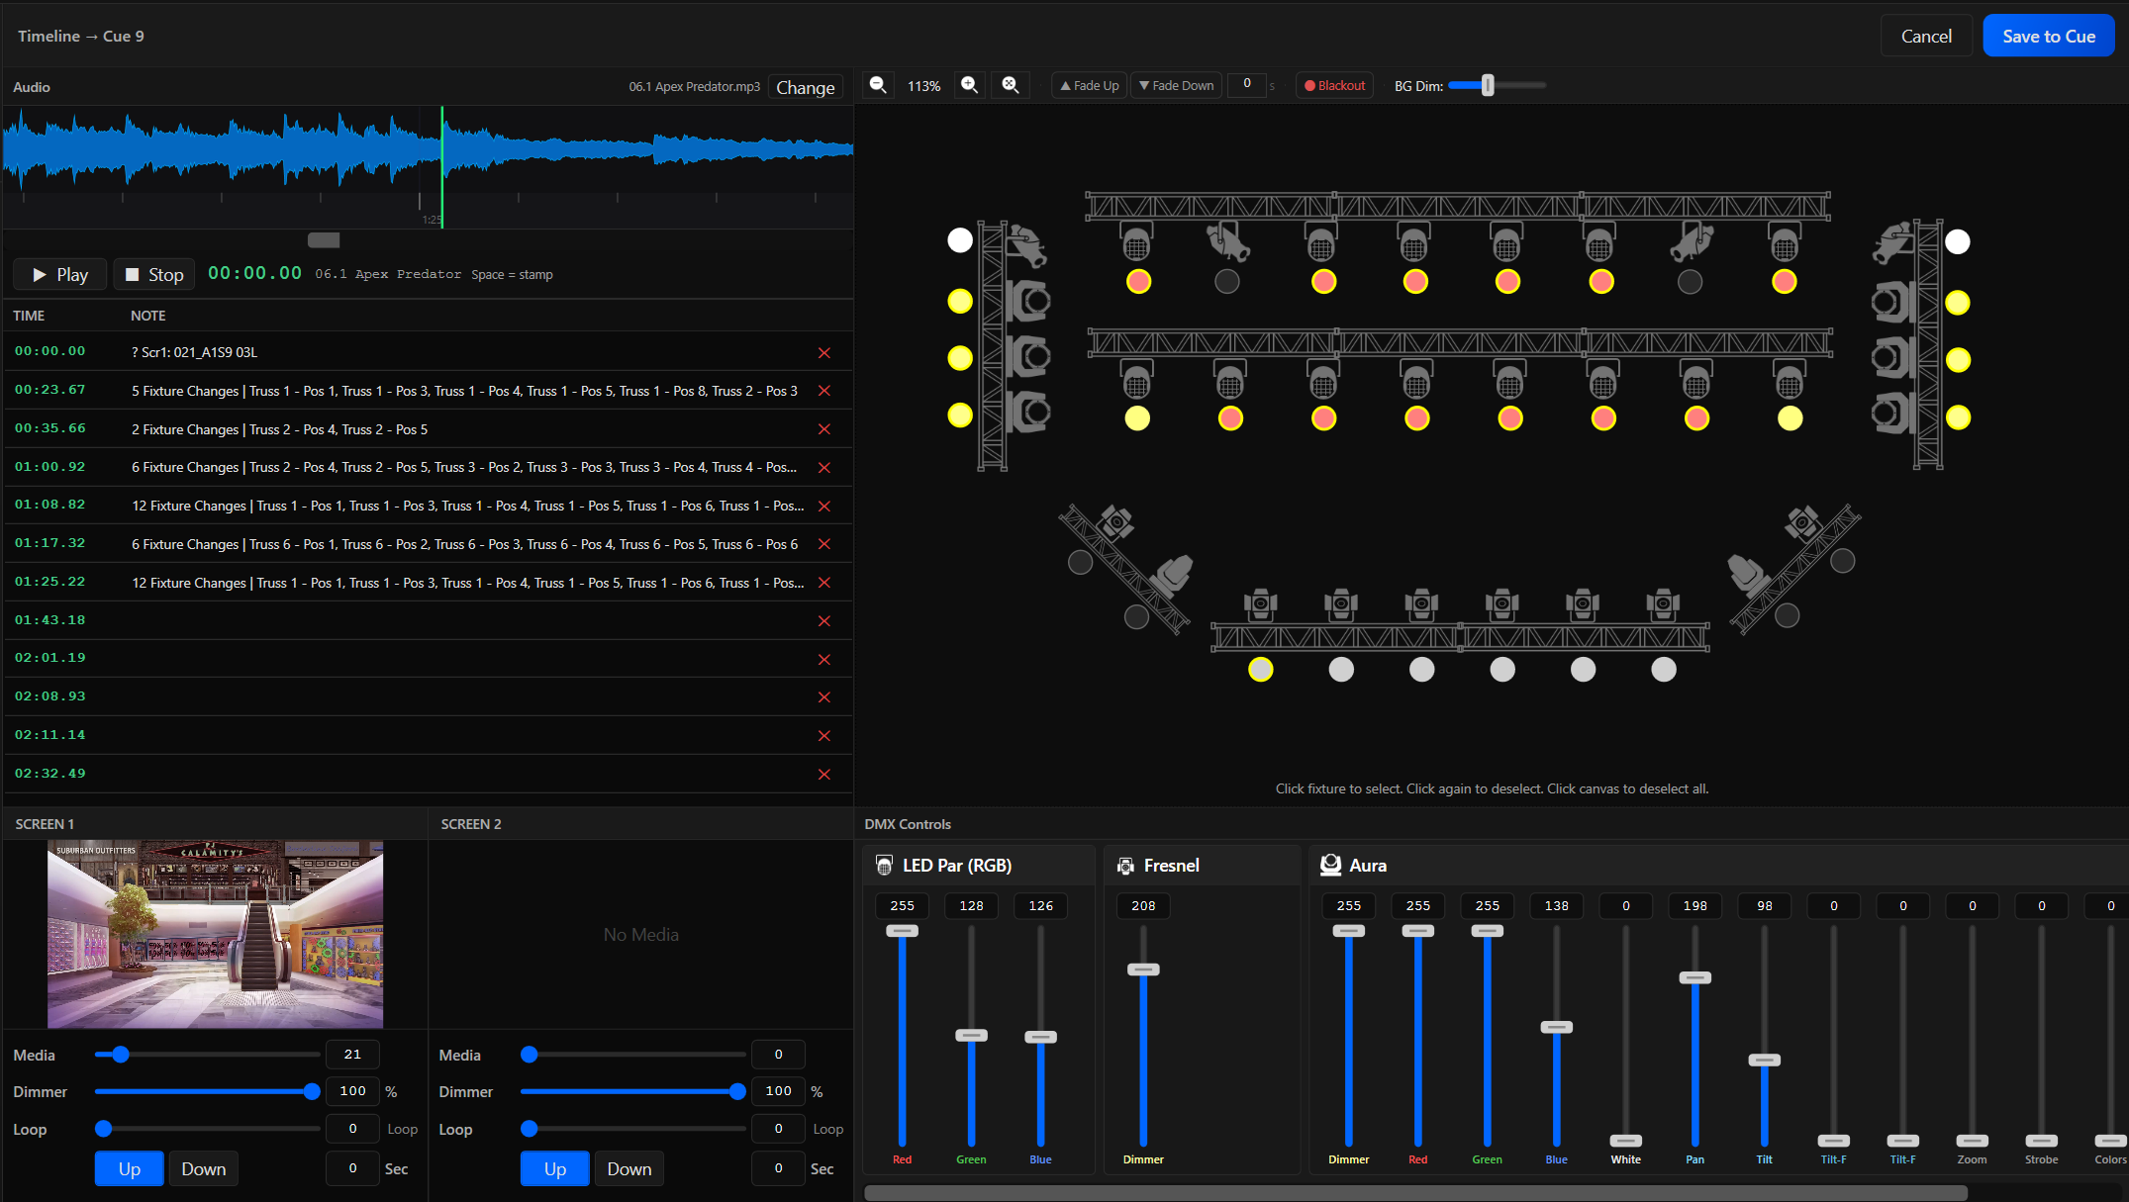2129x1202 pixels.
Task: Remove the 01:43.18 timestamp row
Action: 823,621
